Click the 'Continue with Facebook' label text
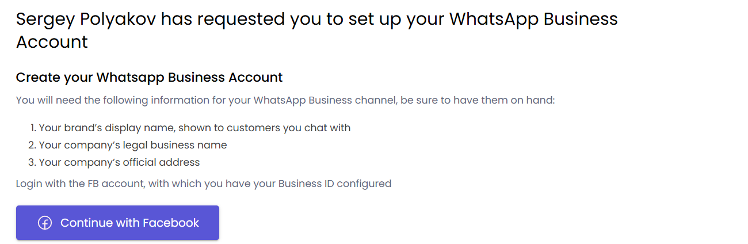 [129, 223]
